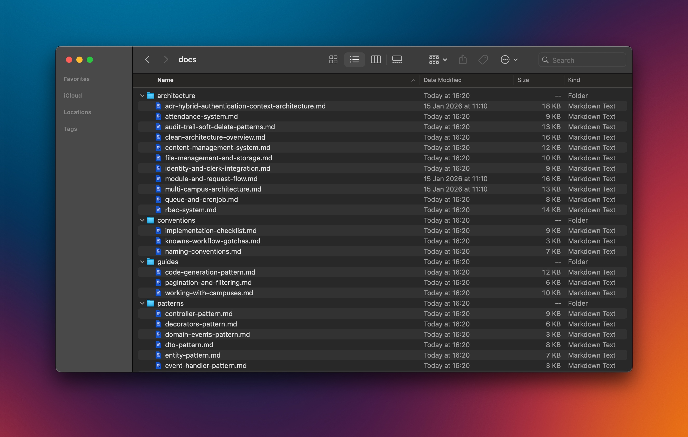
Task: Select the Favorites sidebar section
Action: click(77, 79)
